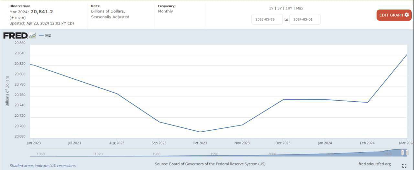414x170 pixels.
Task: Select the Max time range
Action: (x=300, y=8)
